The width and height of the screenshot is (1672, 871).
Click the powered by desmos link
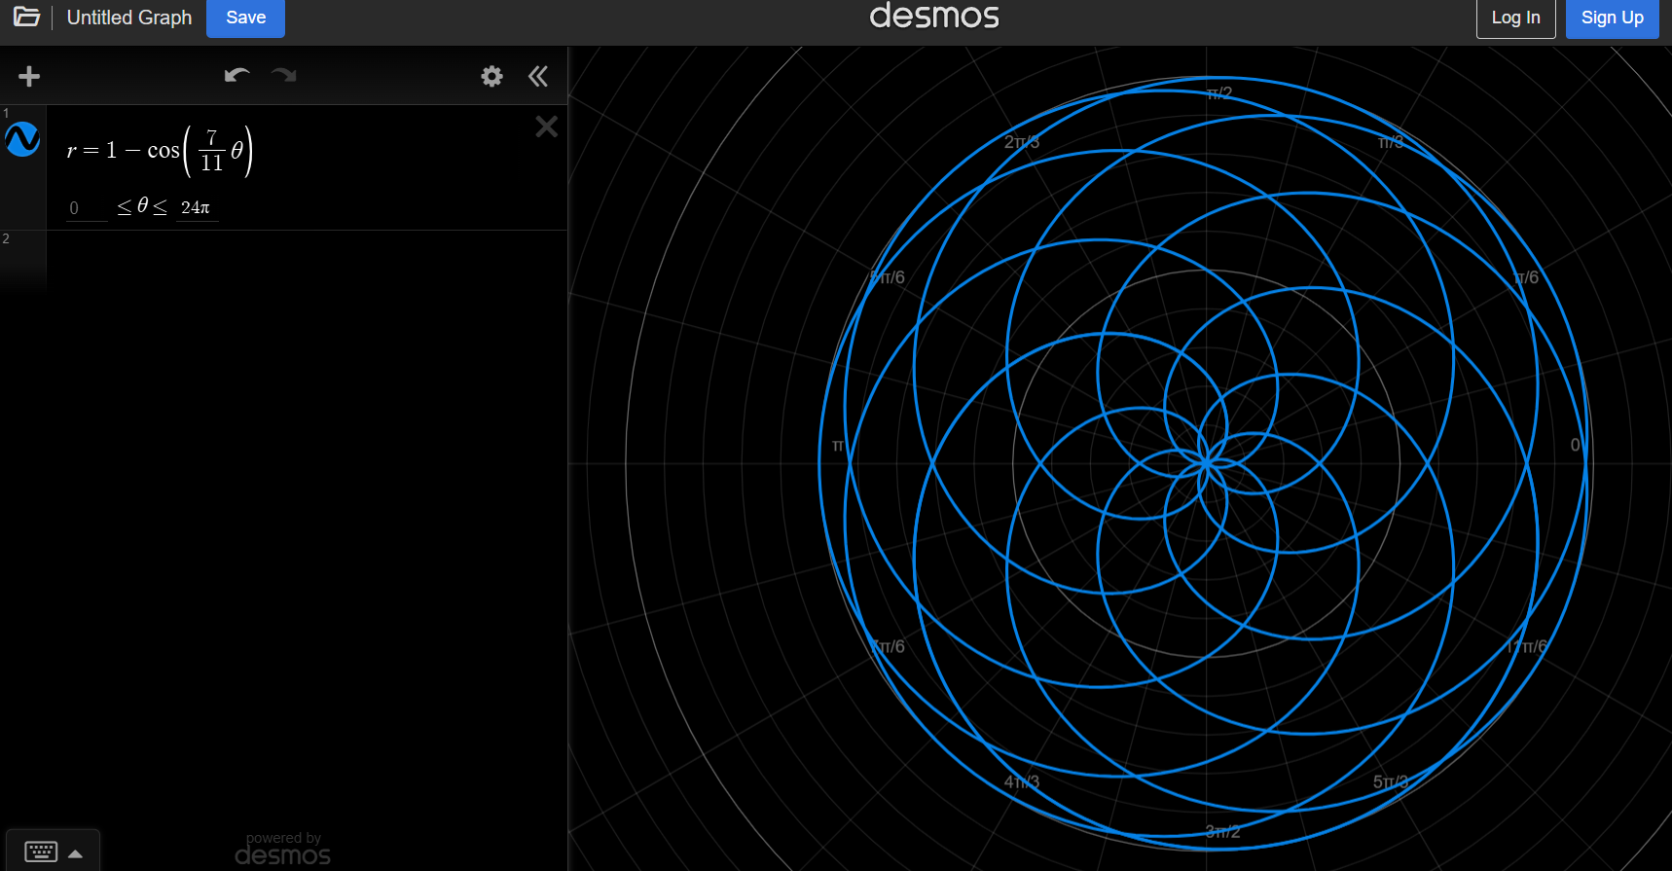point(283,850)
